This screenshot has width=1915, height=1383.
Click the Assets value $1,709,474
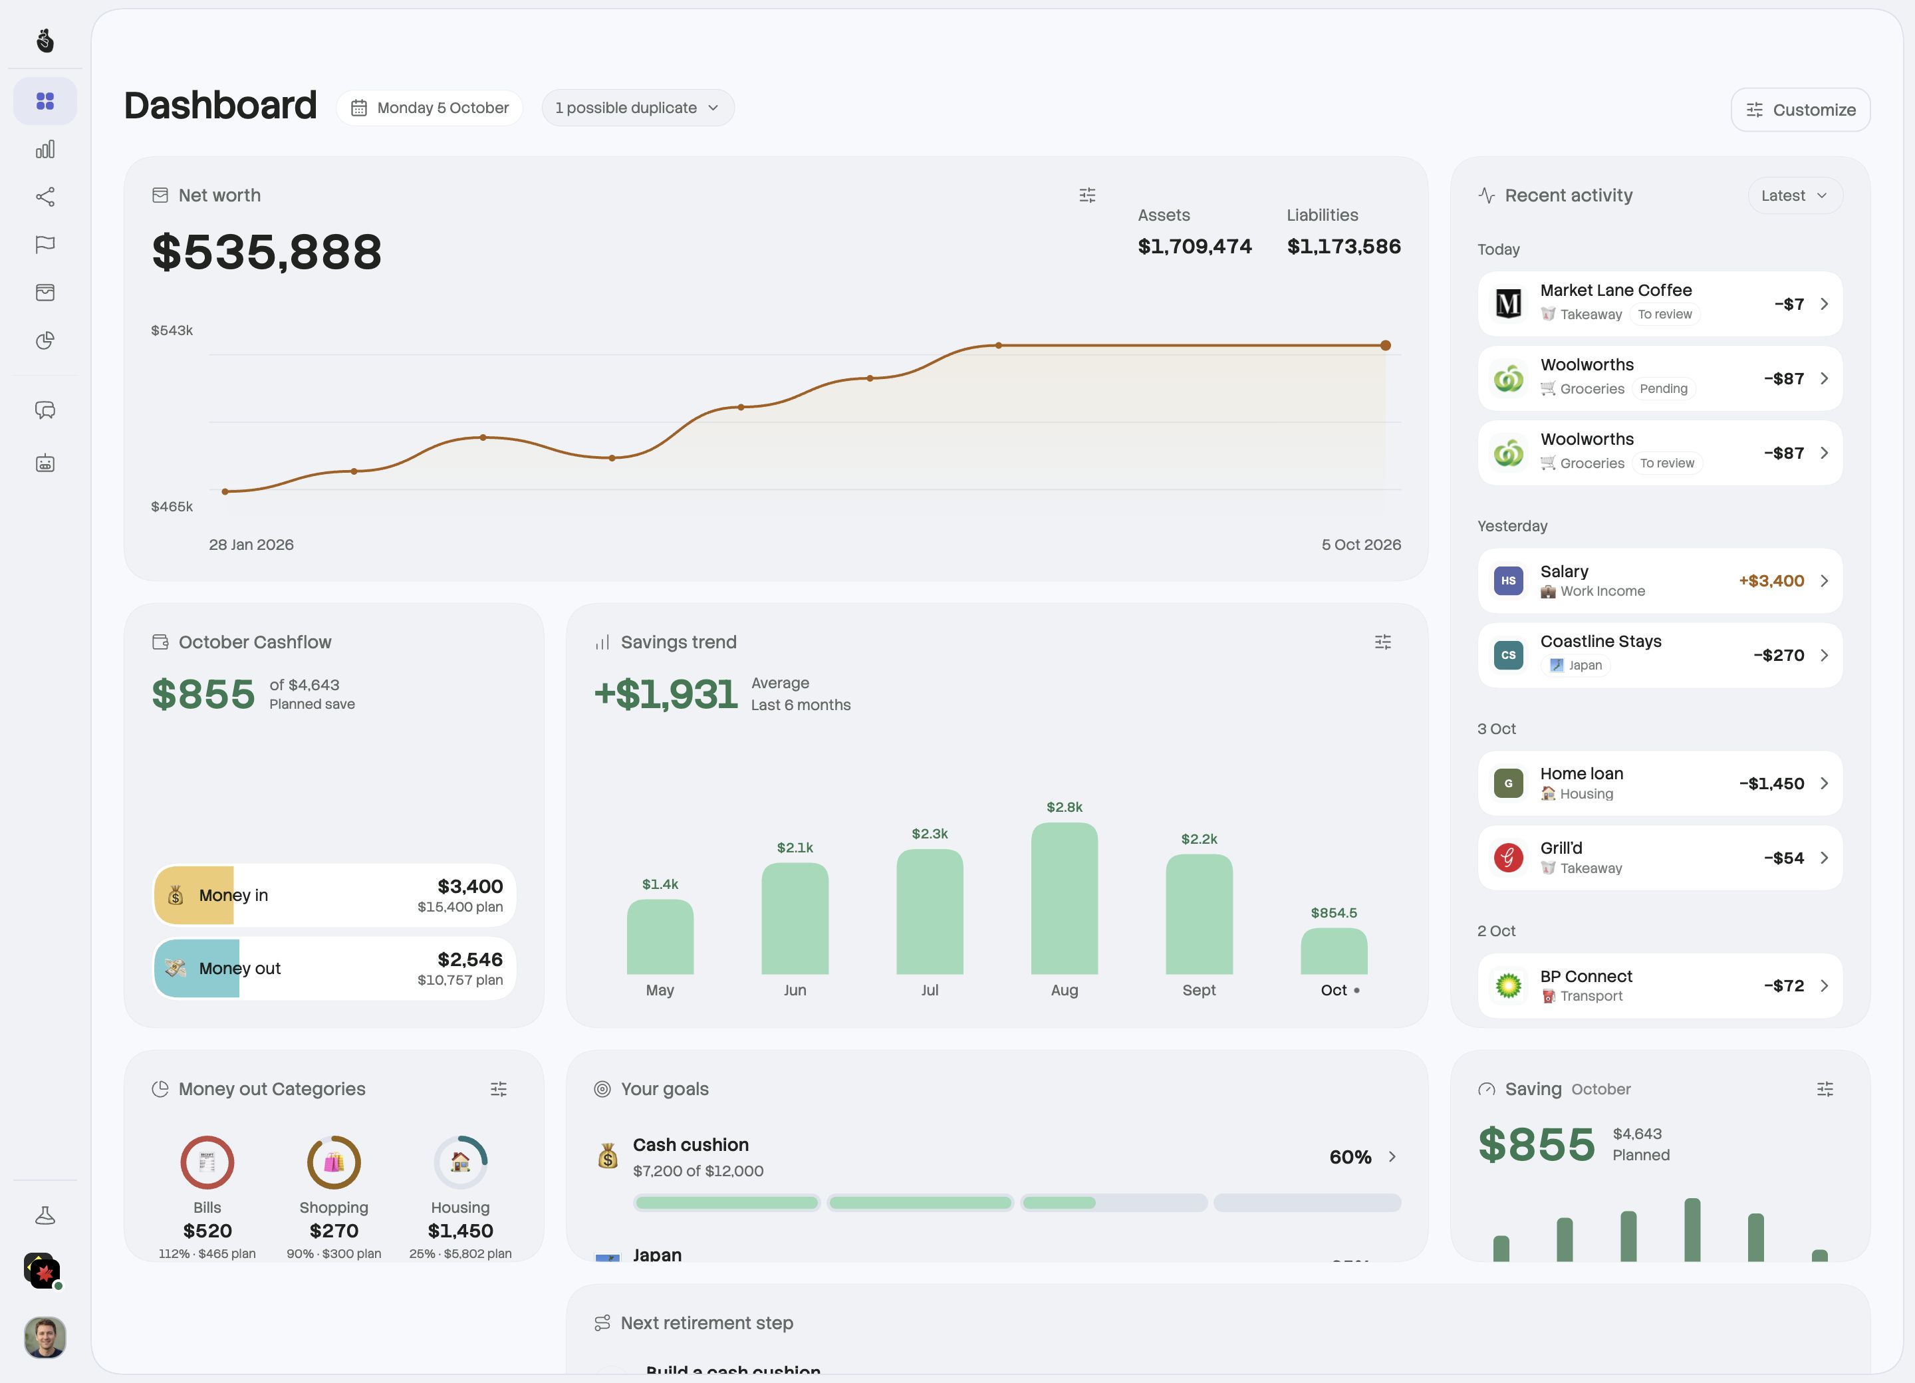point(1194,247)
